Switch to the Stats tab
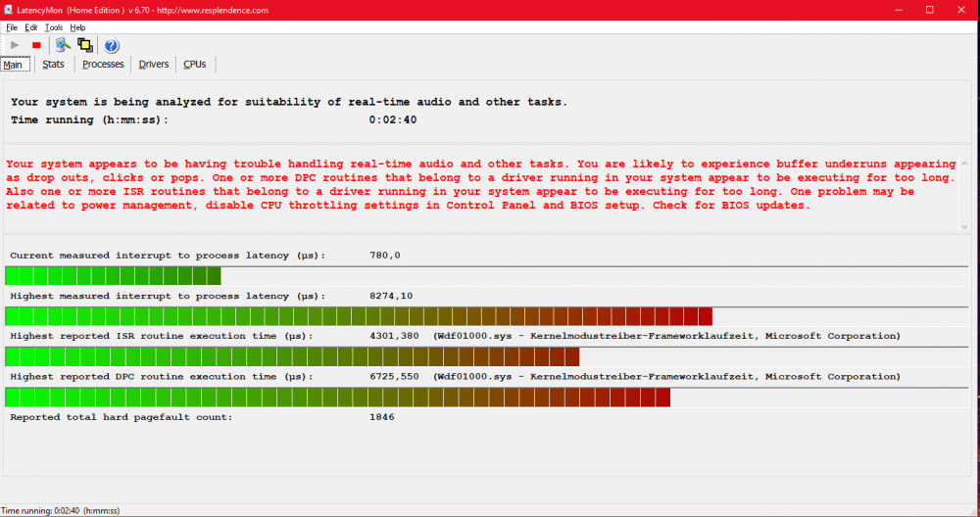The image size is (980, 517). [53, 64]
